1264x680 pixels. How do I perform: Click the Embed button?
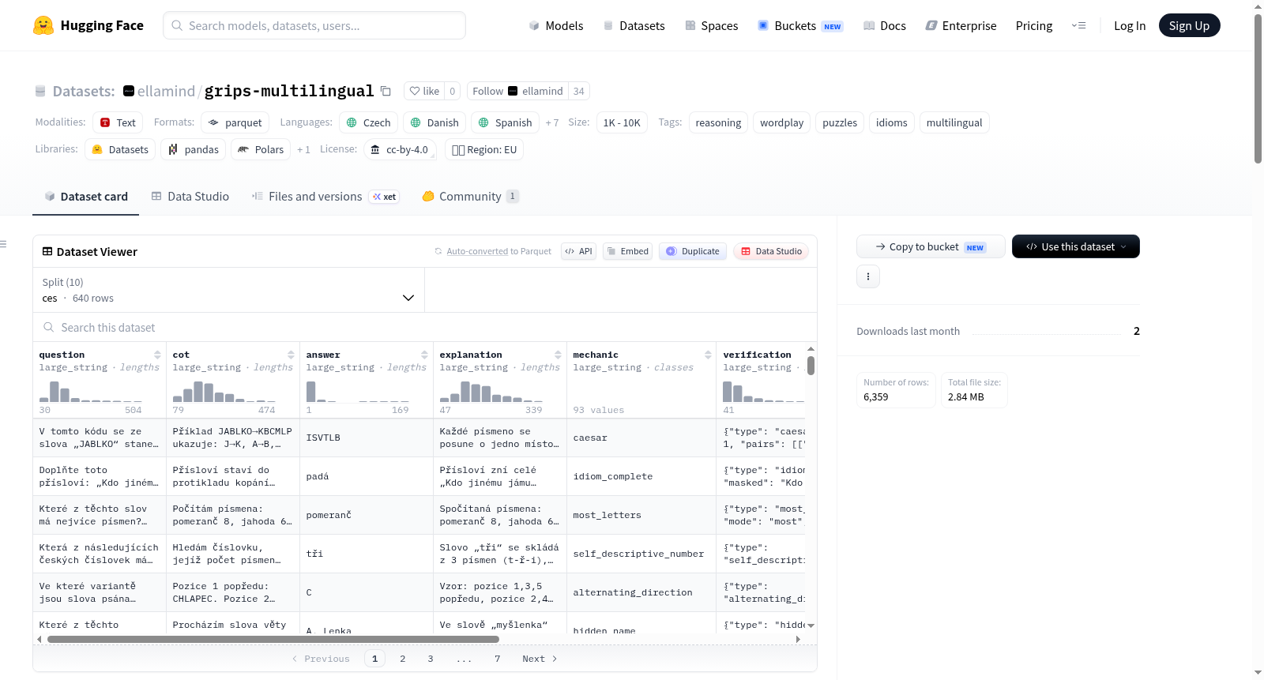coord(627,251)
